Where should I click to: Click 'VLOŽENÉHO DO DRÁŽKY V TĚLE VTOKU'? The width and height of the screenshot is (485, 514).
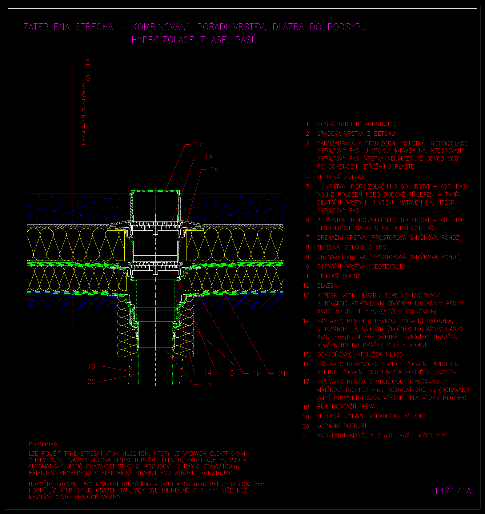coord(371,345)
